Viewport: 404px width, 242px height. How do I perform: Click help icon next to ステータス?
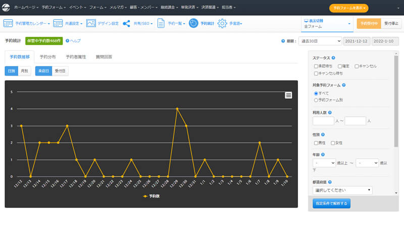coord(333,58)
